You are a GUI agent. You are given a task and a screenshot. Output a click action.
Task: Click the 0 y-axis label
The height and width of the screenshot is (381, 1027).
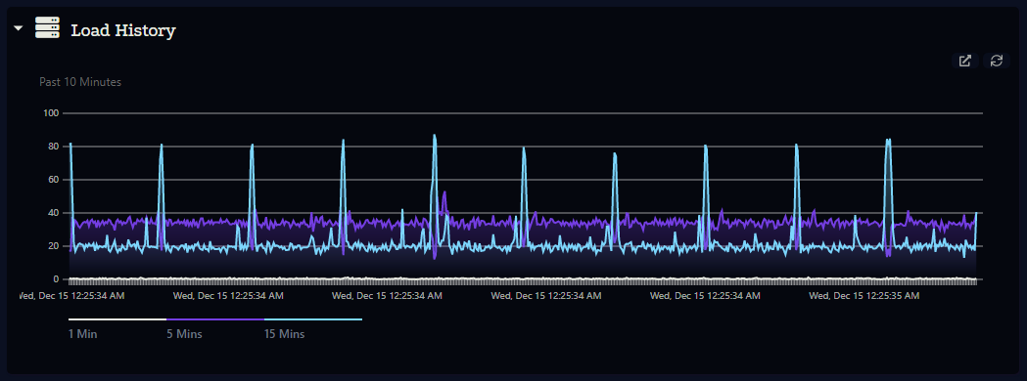tap(57, 279)
